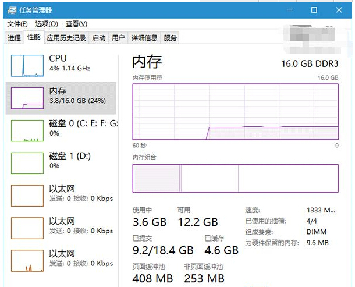The width and height of the screenshot is (355, 287).
Task: Switch to the 服务 tab
Action: 171,38
